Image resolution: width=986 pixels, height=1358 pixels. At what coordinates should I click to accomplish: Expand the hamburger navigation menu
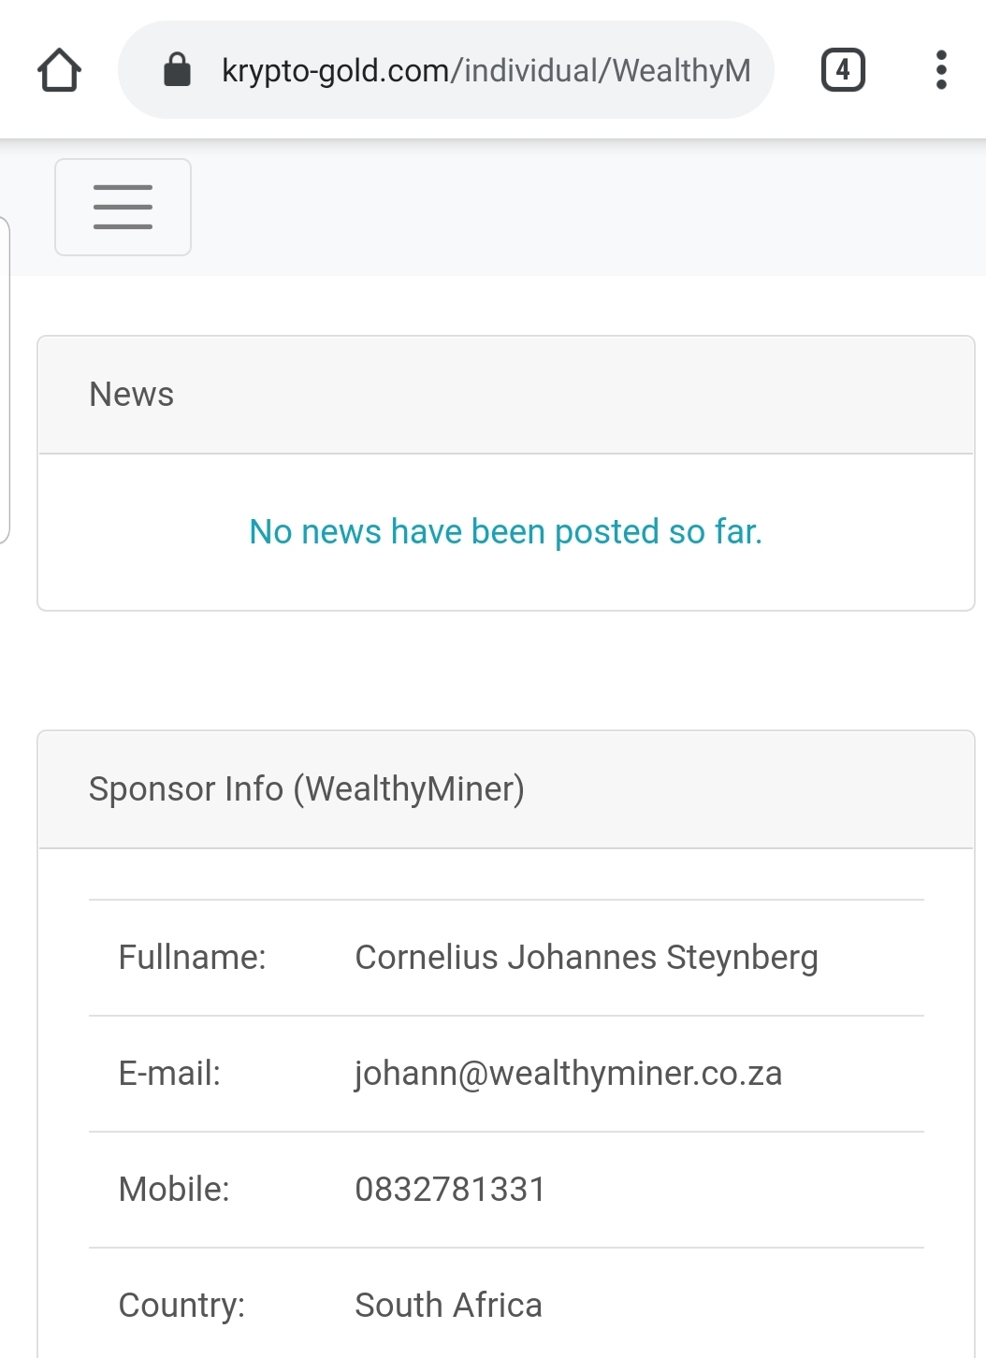pyautogui.click(x=123, y=207)
